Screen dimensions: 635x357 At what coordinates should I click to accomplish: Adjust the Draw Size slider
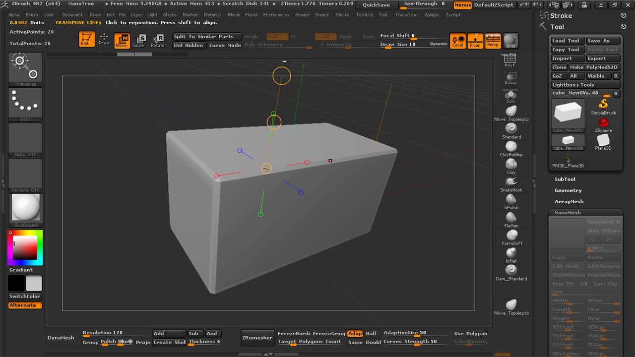(414, 45)
